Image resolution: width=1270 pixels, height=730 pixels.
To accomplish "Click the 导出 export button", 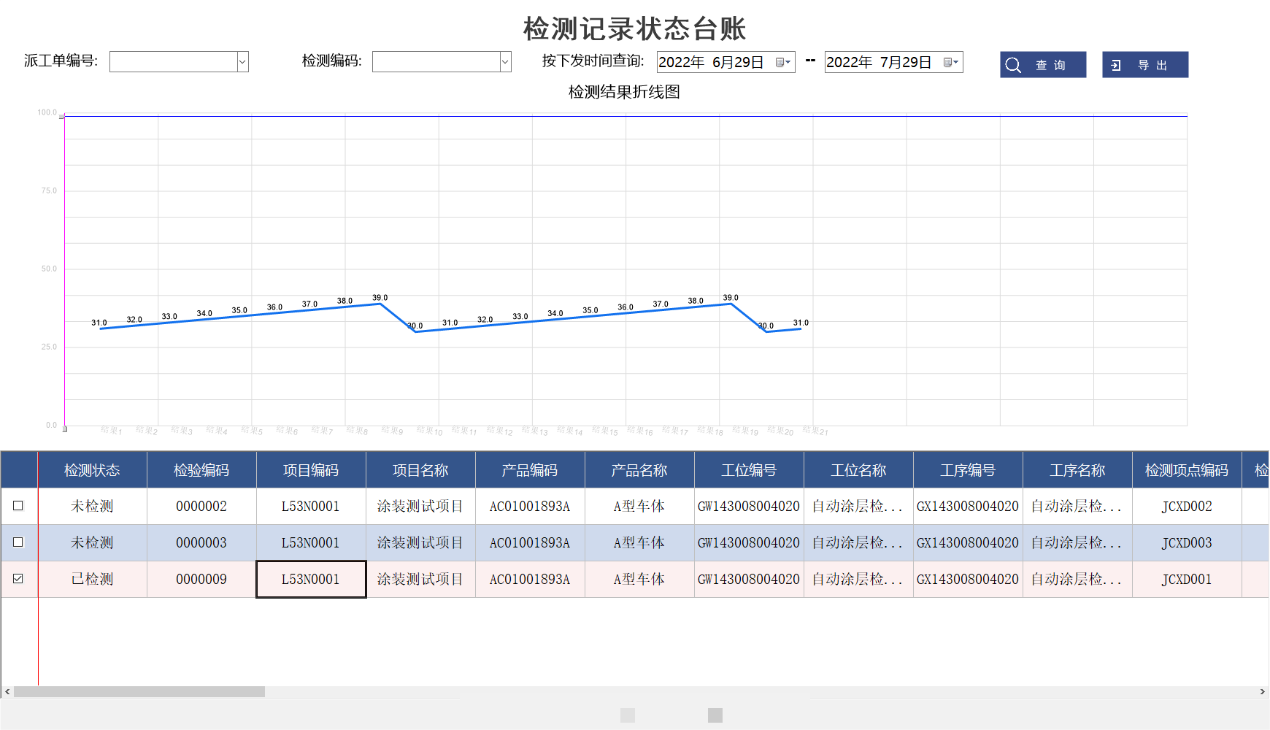I will pyautogui.click(x=1145, y=65).
